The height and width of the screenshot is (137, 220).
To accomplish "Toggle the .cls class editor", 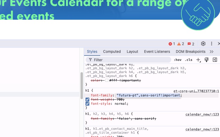I will tap(189, 60).
